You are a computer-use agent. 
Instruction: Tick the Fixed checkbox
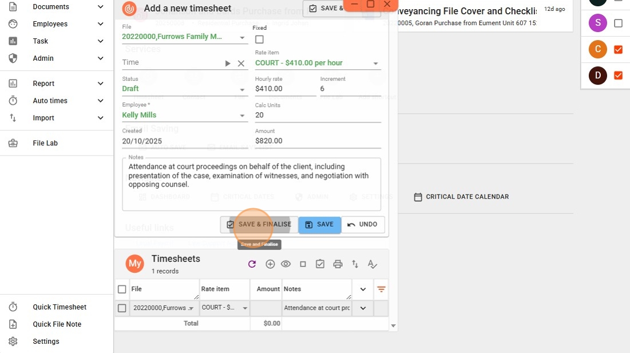pos(259,39)
